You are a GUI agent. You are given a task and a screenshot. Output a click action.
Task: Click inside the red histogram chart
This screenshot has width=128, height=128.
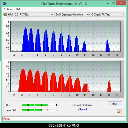[x=65, y=76]
